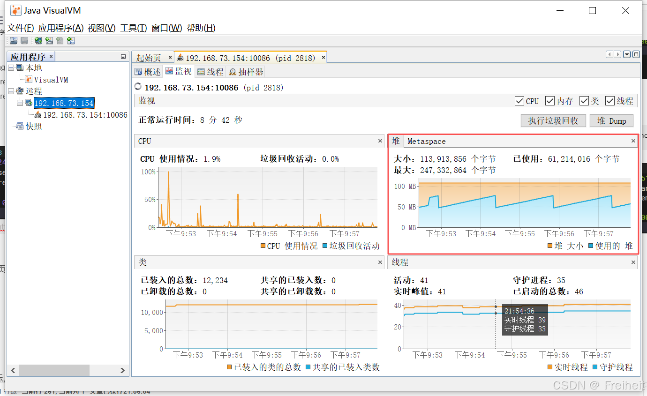
Task: Click the scroll documents left arrow
Action: coord(610,54)
